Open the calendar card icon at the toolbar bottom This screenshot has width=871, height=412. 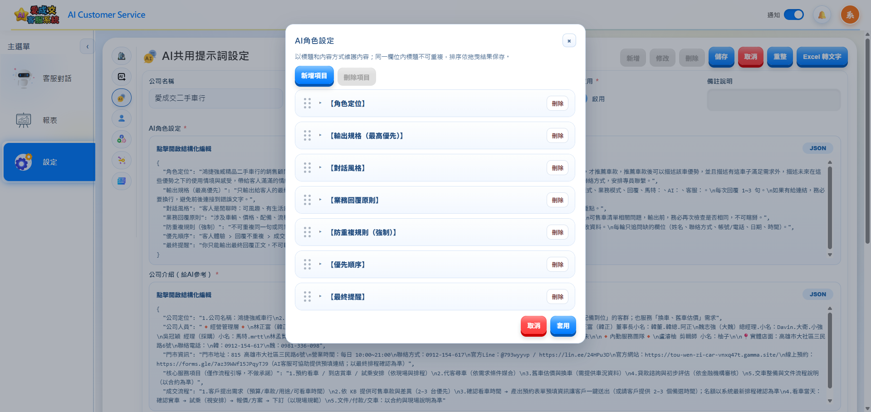click(x=121, y=181)
